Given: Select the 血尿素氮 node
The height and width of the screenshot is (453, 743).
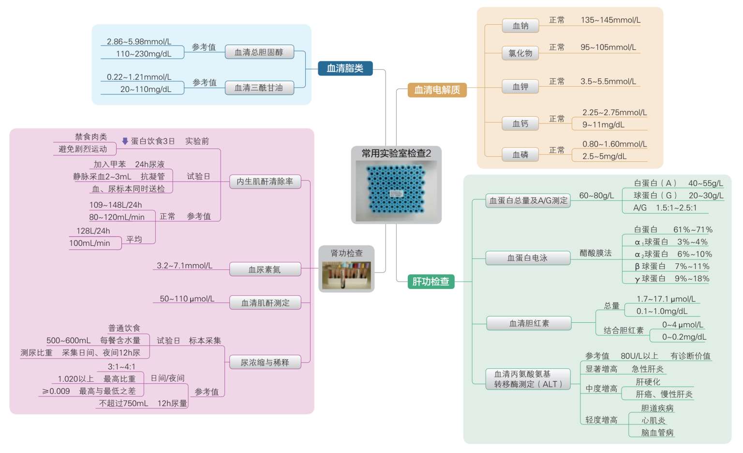Looking at the screenshot, I should [x=265, y=270].
